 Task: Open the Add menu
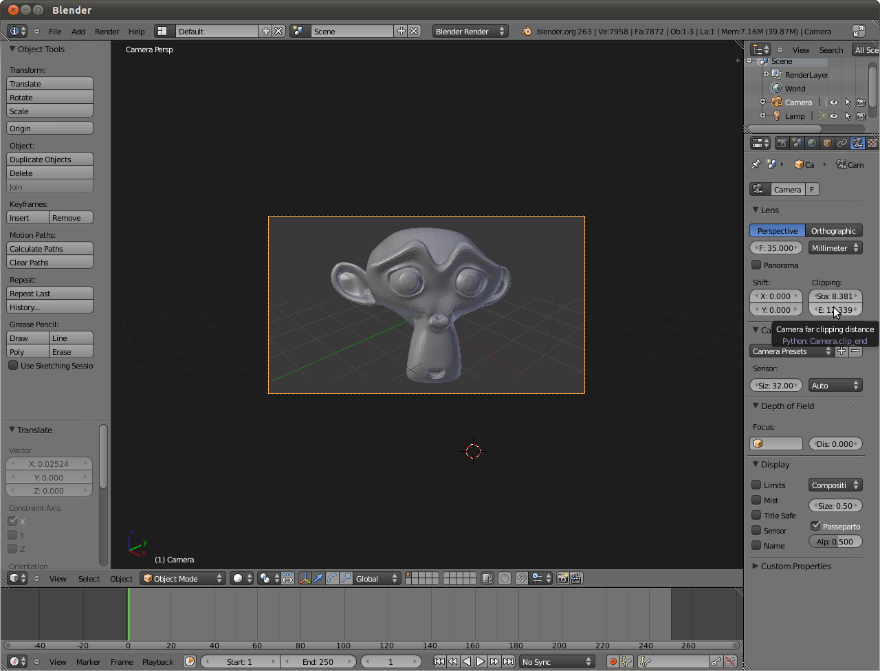[x=78, y=31]
